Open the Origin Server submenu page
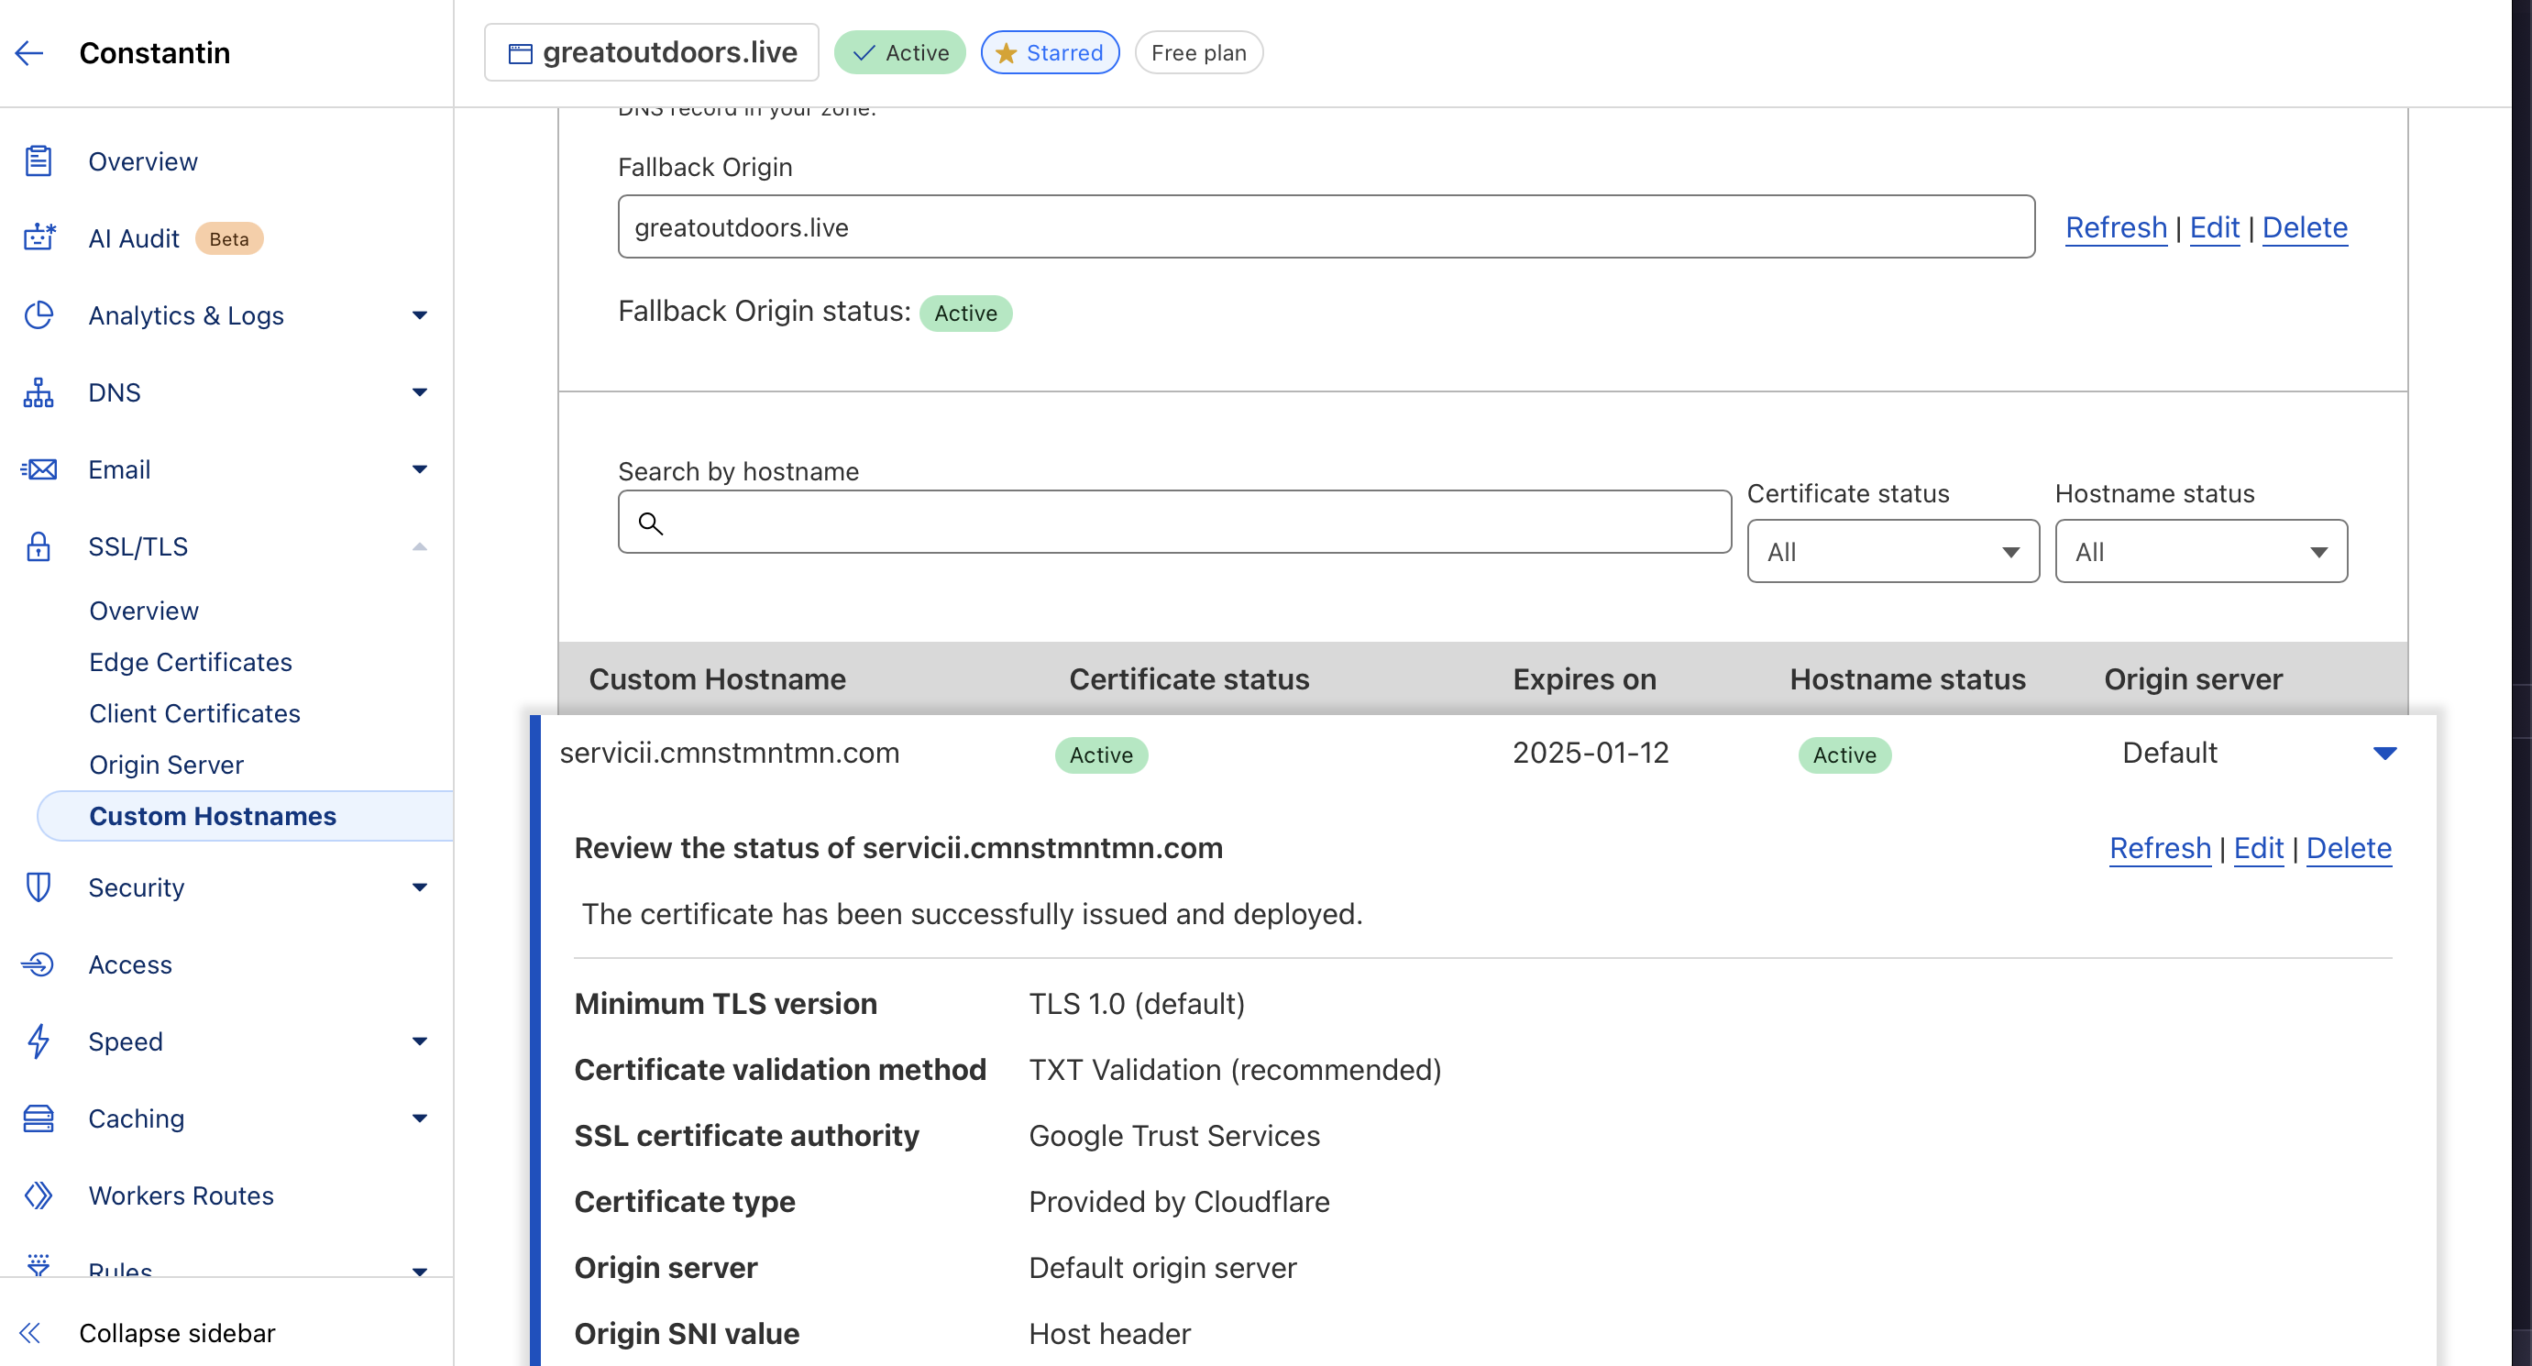Viewport: 2532px width, 1366px height. click(166, 765)
